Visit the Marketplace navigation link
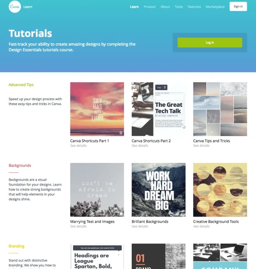 pyautogui.click(x=215, y=7)
